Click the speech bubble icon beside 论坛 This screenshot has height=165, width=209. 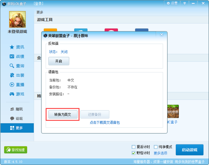click(12, 118)
